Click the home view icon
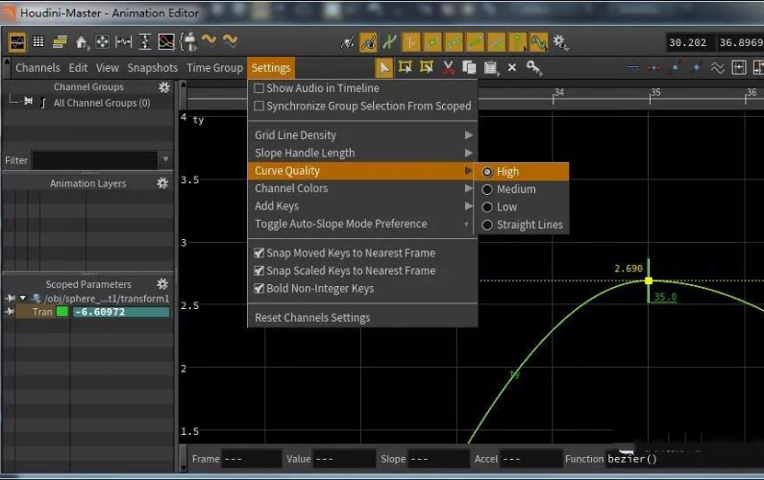The image size is (764, 480). 82,42
